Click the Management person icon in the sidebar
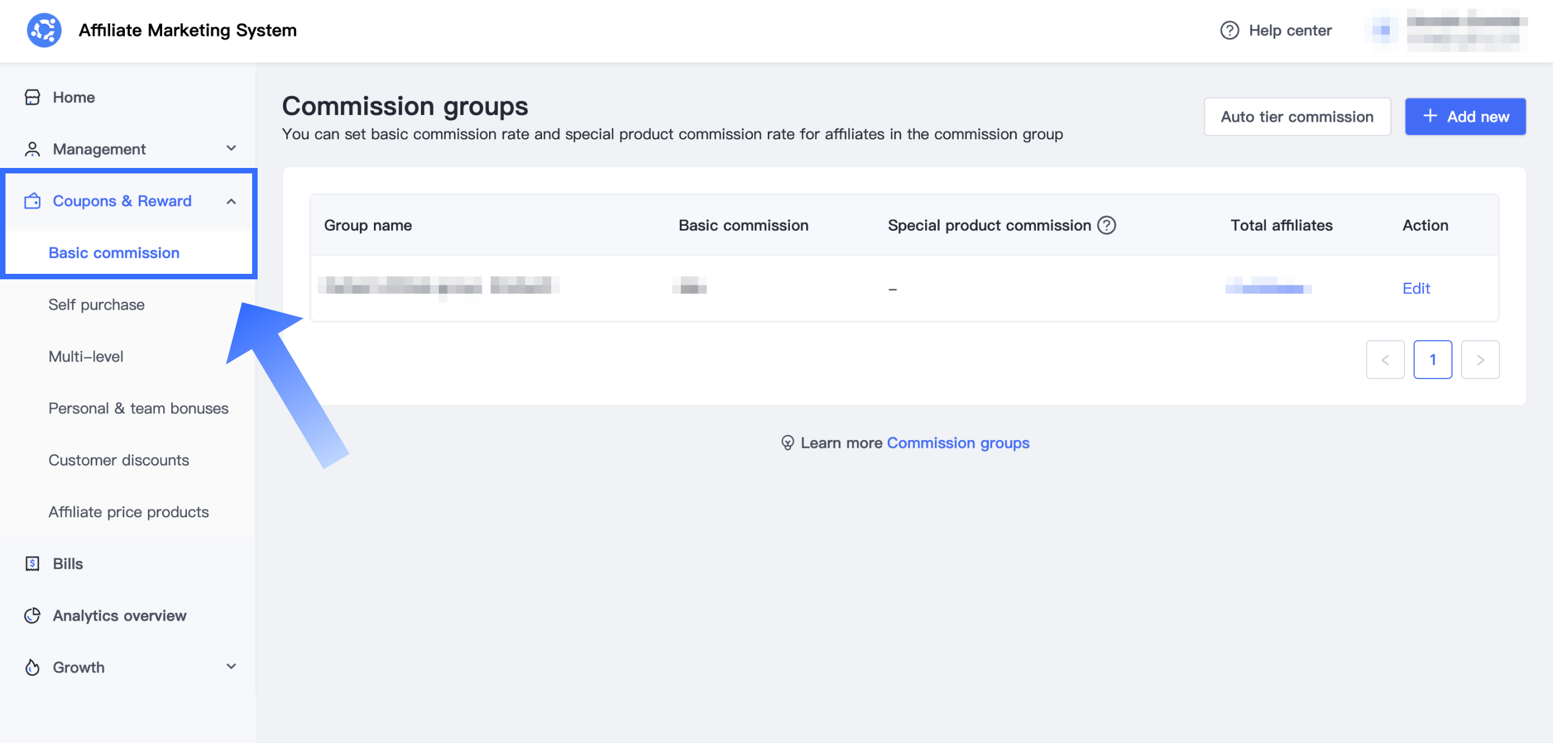The width and height of the screenshot is (1553, 743). (x=32, y=149)
